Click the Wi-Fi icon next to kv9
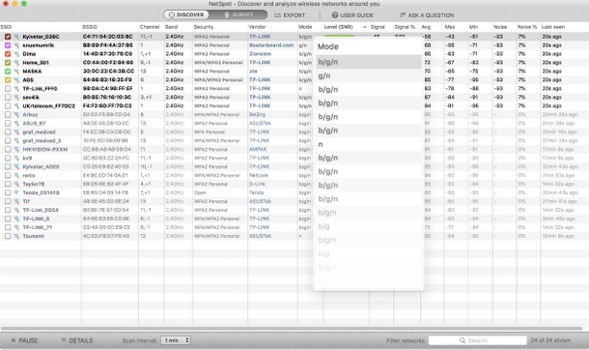The image size is (589, 350). 16,158
